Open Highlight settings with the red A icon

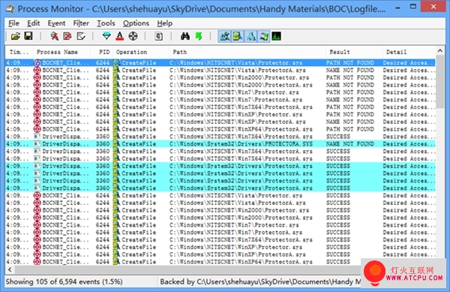pos(120,37)
